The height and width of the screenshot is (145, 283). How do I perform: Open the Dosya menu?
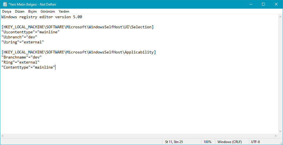(7, 11)
